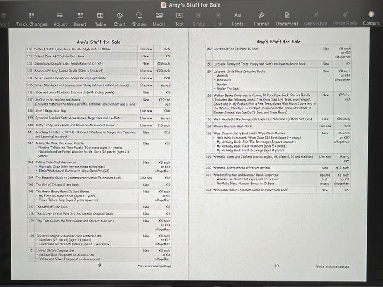Click the page 9 heading Amy's Stuff for Sale

point(98,42)
